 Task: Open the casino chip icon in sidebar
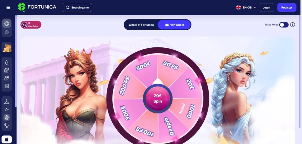[x=6, y=24]
